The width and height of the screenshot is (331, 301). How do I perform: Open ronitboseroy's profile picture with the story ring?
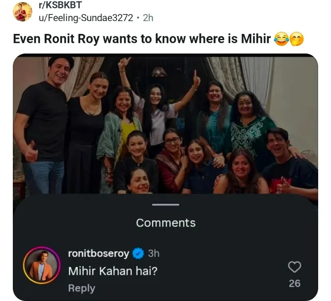[42, 265]
